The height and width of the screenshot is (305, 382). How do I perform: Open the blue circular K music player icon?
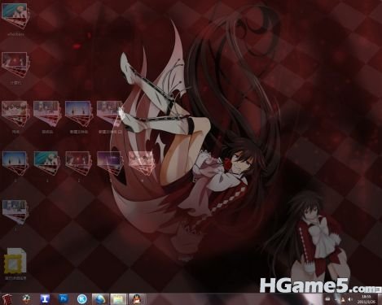(x=81, y=299)
